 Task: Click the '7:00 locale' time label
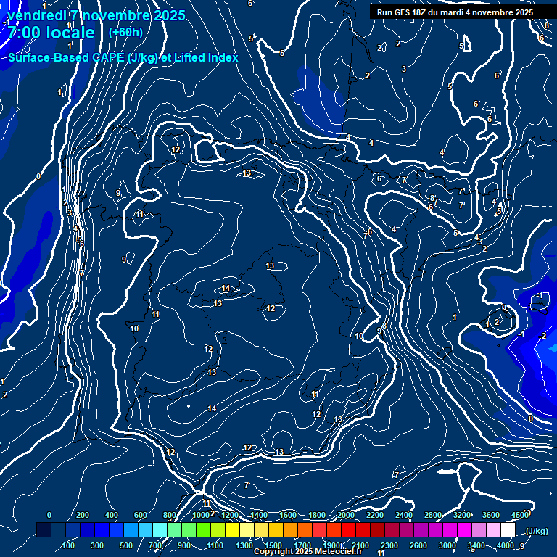tap(51, 33)
